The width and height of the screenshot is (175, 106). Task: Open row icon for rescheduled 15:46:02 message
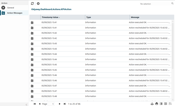[32, 70]
